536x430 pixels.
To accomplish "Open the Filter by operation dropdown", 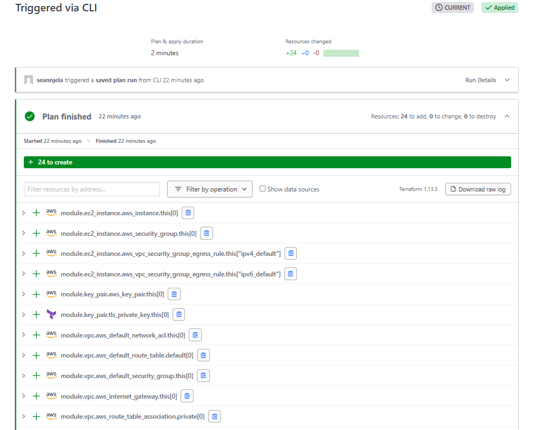I will 210,189.
